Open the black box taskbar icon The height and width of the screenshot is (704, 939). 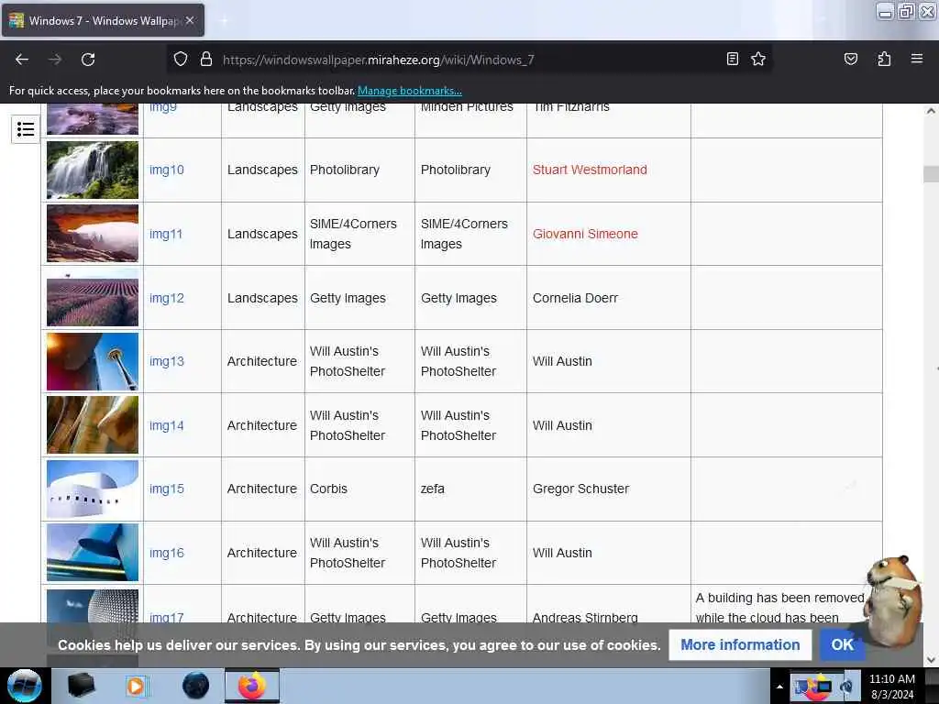[x=81, y=686]
